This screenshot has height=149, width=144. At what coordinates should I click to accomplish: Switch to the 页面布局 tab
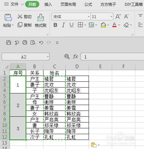[68, 5]
